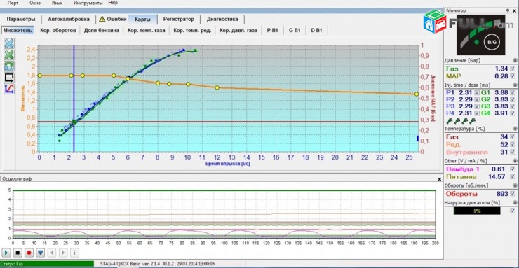This screenshot has height=268, width=519.
Task: Select the Кор. темп. газа tab
Action: click(147, 30)
